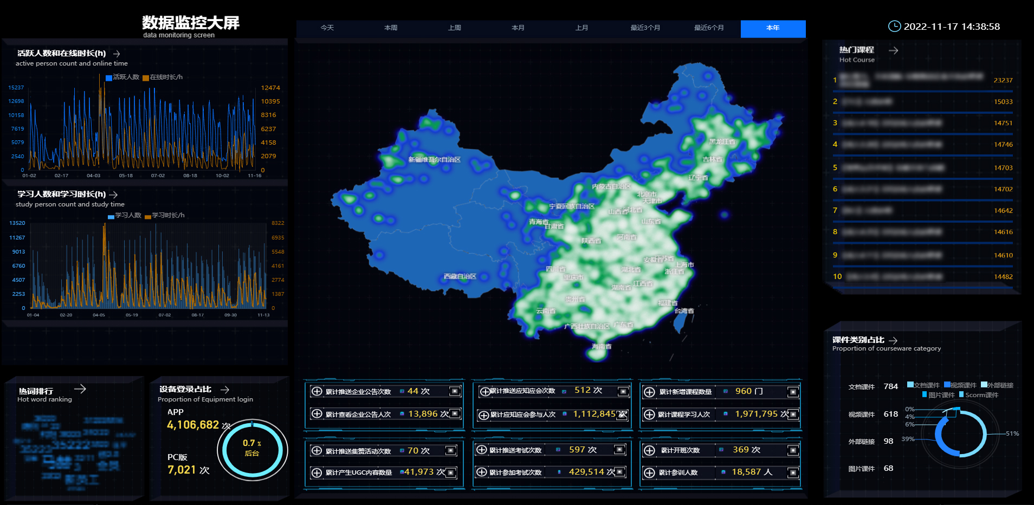Click the plus icon beside 累计参加考试次数
1034x505 pixels.
click(x=481, y=472)
